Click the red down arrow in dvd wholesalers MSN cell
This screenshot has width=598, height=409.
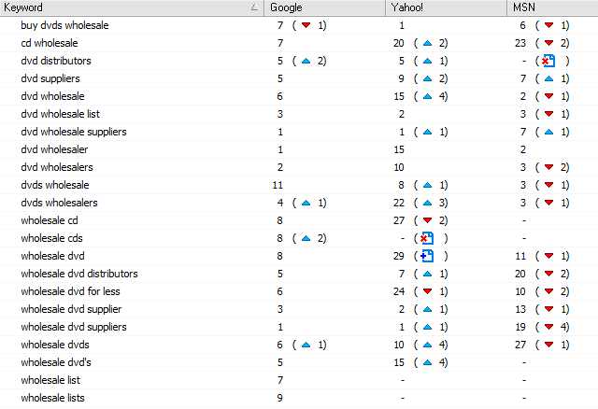548,167
